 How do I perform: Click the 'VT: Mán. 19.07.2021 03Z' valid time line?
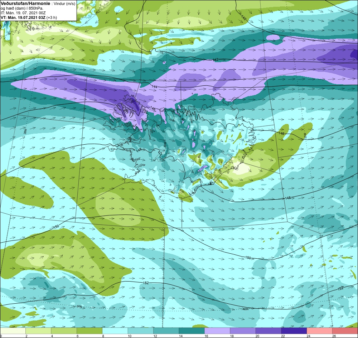(23, 18)
